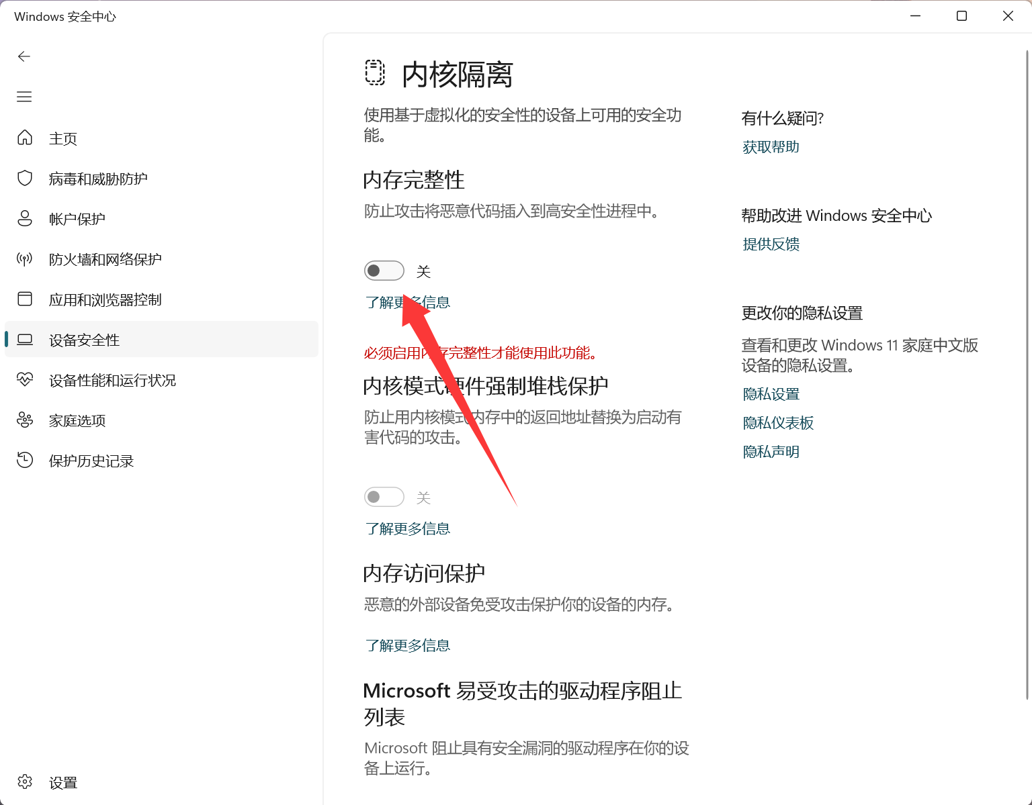Click 了解更多信息 under 内存访问保护
Viewport: 1032px width, 805px height.
coord(407,645)
